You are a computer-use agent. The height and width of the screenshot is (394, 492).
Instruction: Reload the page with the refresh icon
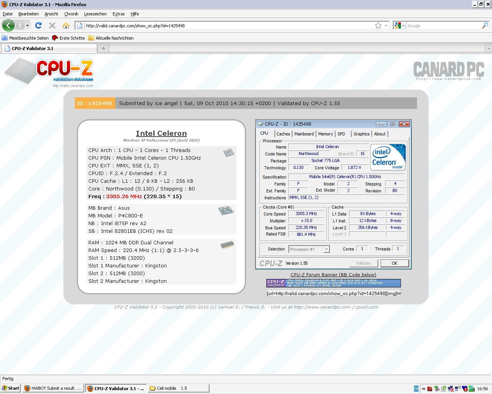38,25
